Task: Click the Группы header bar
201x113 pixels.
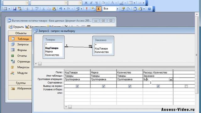Action: pyautogui.click(x=20, y=83)
